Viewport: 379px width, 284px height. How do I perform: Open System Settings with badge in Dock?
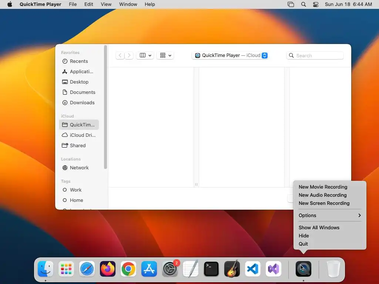tap(170, 269)
